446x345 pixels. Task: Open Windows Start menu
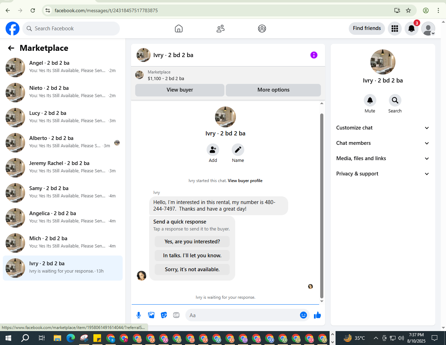(8, 338)
